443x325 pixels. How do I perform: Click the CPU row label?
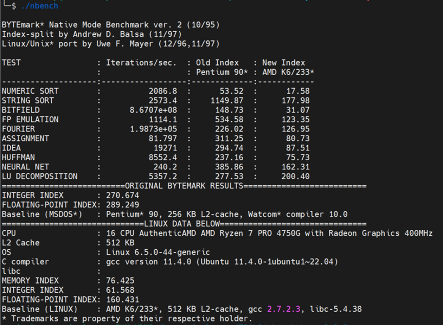click(9, 233)
